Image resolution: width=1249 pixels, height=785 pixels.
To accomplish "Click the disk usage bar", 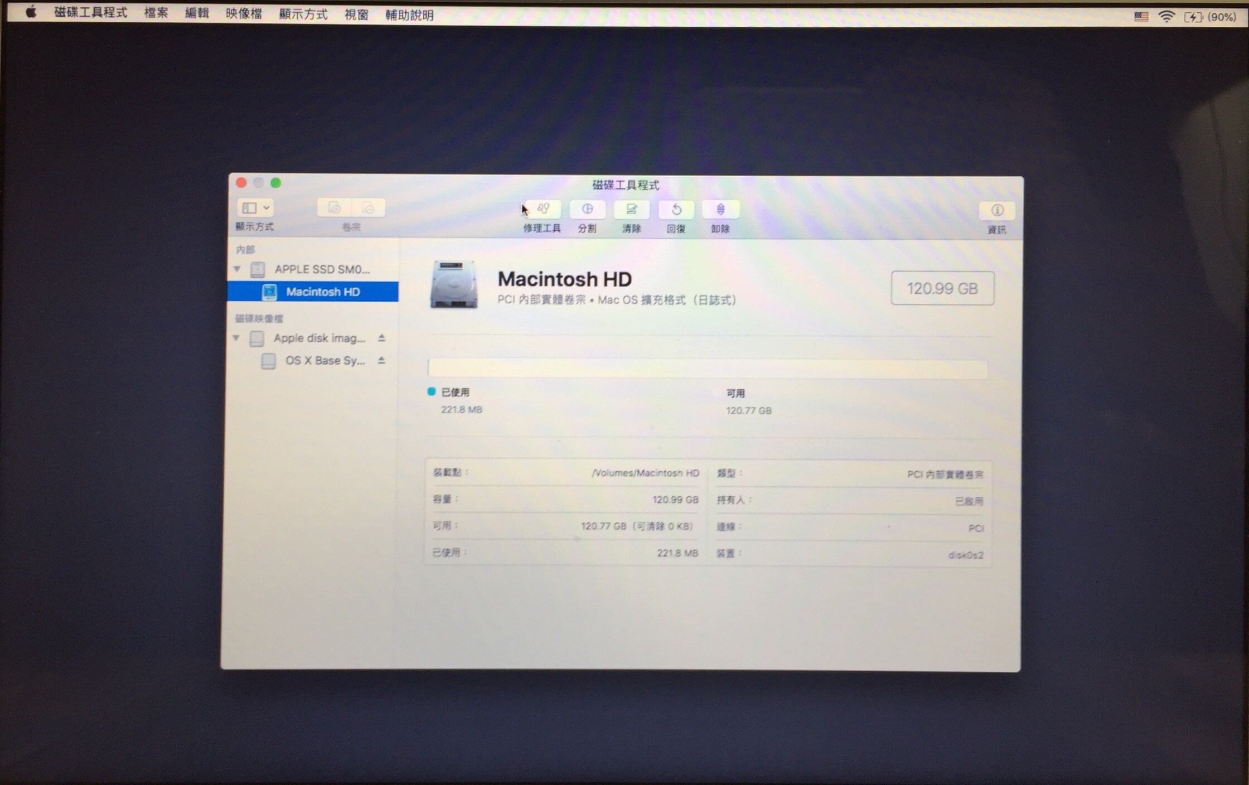I will (x=707, y=369).
